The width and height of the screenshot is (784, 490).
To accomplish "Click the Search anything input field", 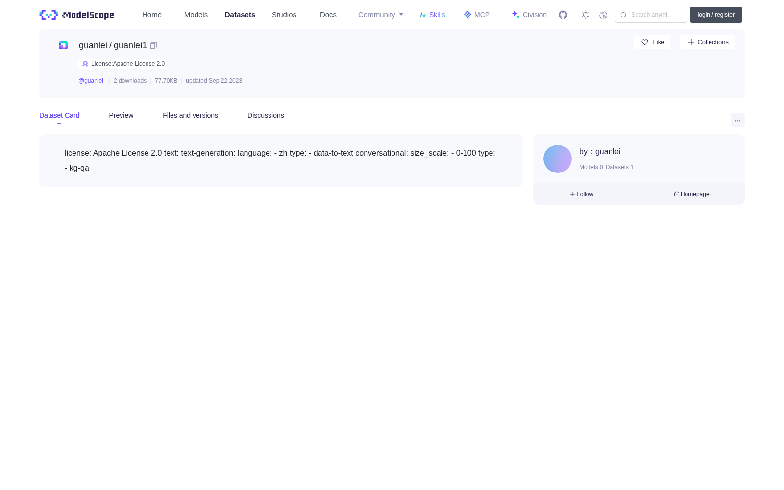I will click(x=651, y=15).
